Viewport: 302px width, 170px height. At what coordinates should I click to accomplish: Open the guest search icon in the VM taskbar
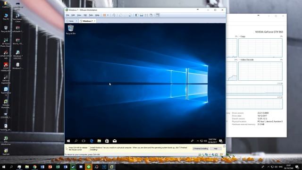tap(76, 141)
